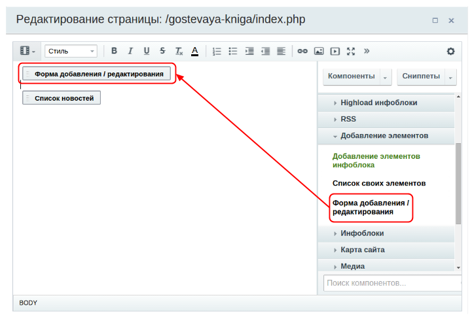Expand the Карта сайта section
Image resolution: width=472 pixels, height=319 pixels.
coord(362,250)
